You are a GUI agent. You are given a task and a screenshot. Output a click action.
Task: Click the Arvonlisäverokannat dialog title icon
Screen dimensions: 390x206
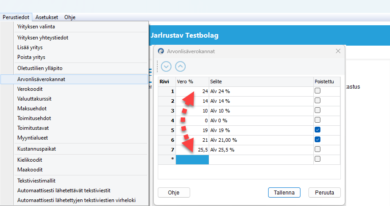(x=161, y=51)
